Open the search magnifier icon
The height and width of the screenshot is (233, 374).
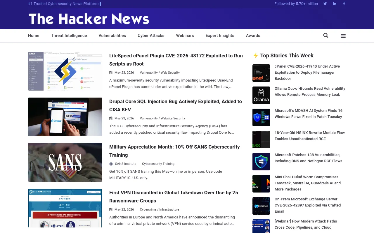(x=326, y=36)
